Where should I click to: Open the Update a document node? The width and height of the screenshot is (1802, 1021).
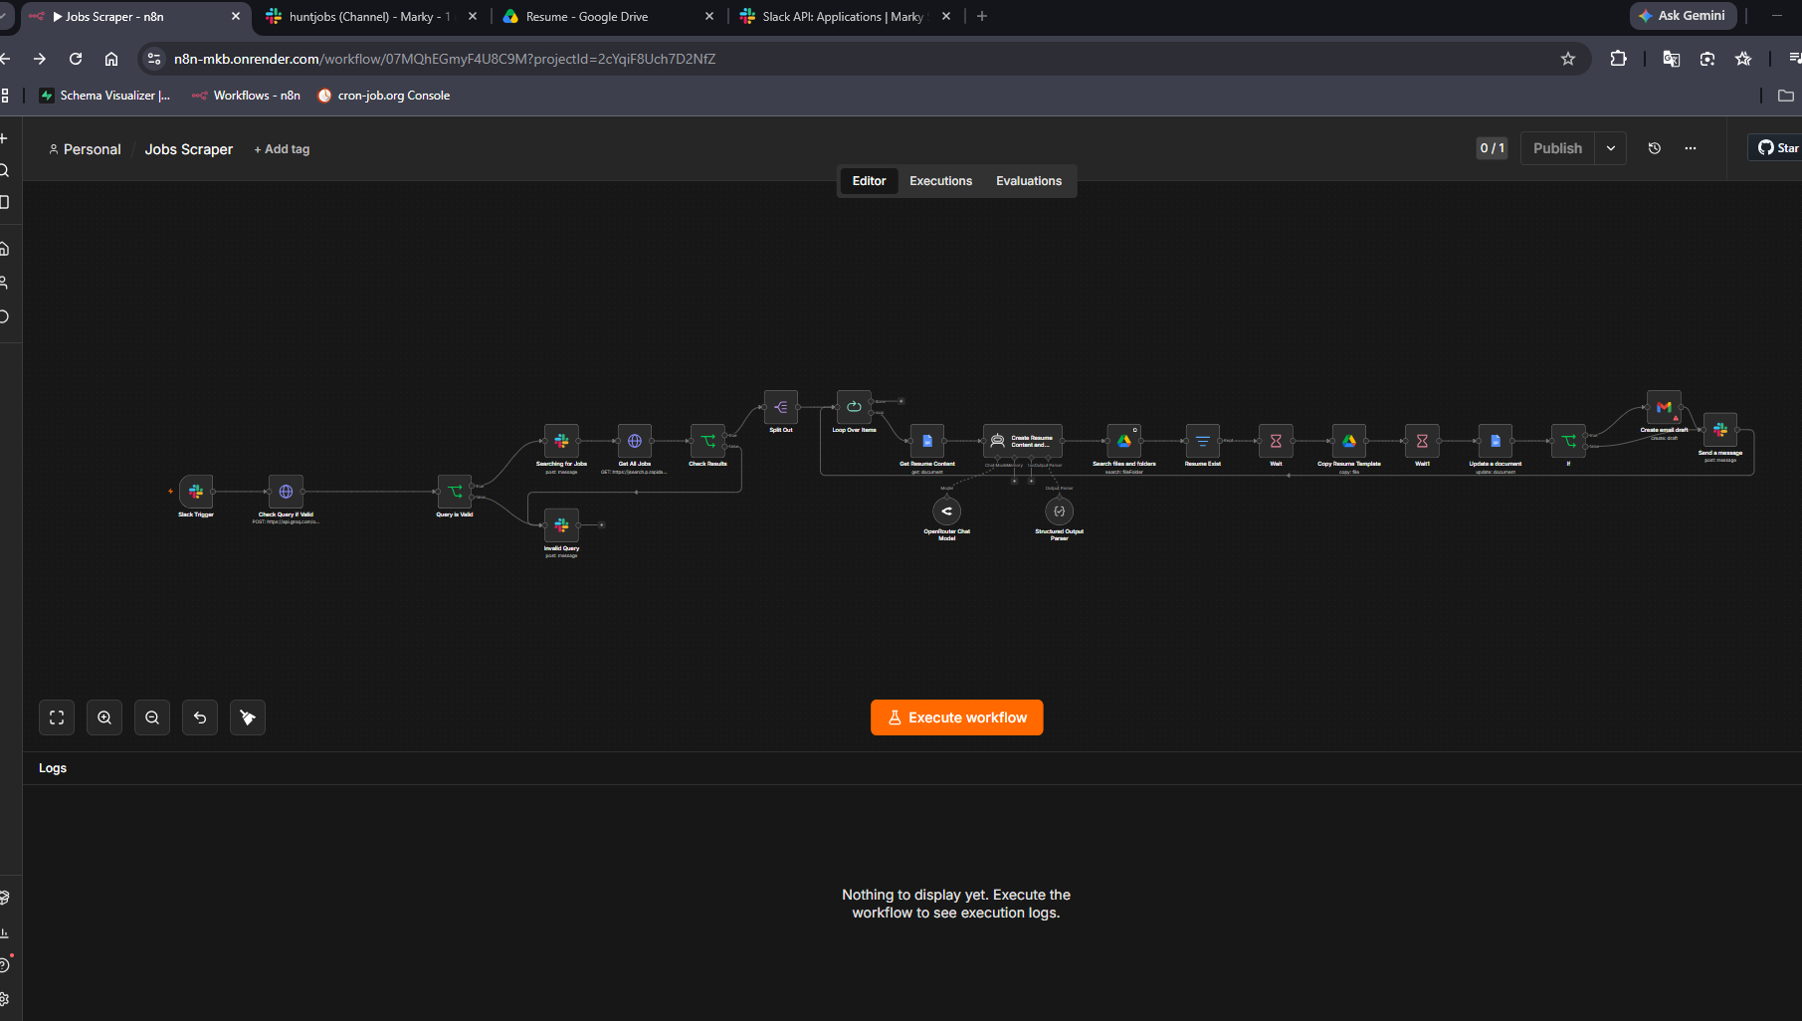click(1496, 441)
